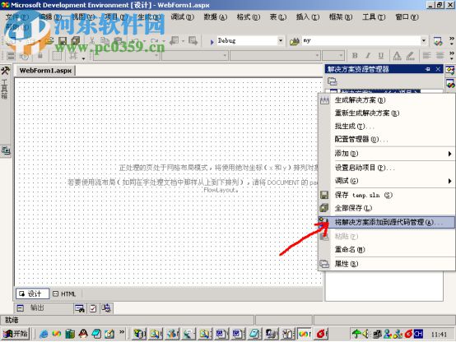The height and width of the screenshot is (342, 456).
Task: Open the 数据(A) menu
Action: (215, 16)
